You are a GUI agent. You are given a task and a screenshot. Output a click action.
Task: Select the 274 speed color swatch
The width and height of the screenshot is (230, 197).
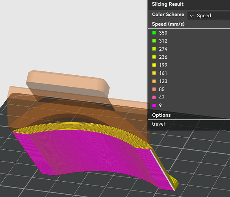[x=154, y=49]
